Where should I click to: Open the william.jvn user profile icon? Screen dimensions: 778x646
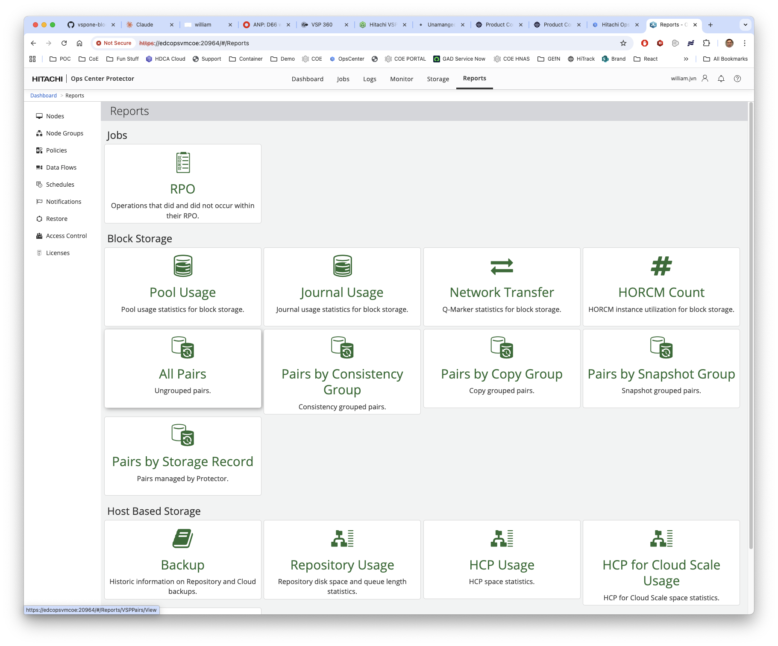click(x=705, y=79)
